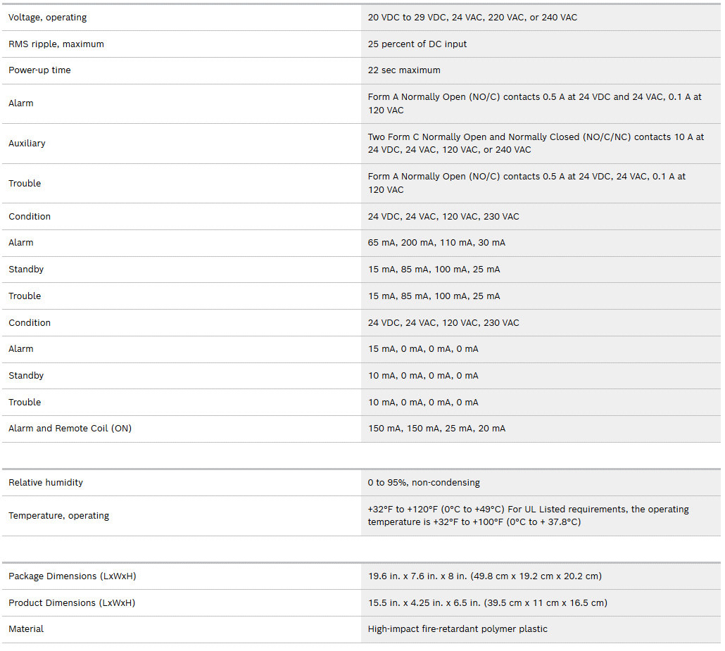Select the Auxiliary row label
Screen dimensions: 725x651
(27, 144)
